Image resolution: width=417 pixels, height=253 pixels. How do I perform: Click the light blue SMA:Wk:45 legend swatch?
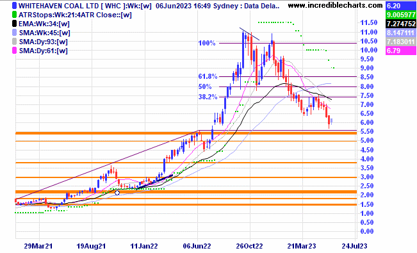click(x=14, y=33)
